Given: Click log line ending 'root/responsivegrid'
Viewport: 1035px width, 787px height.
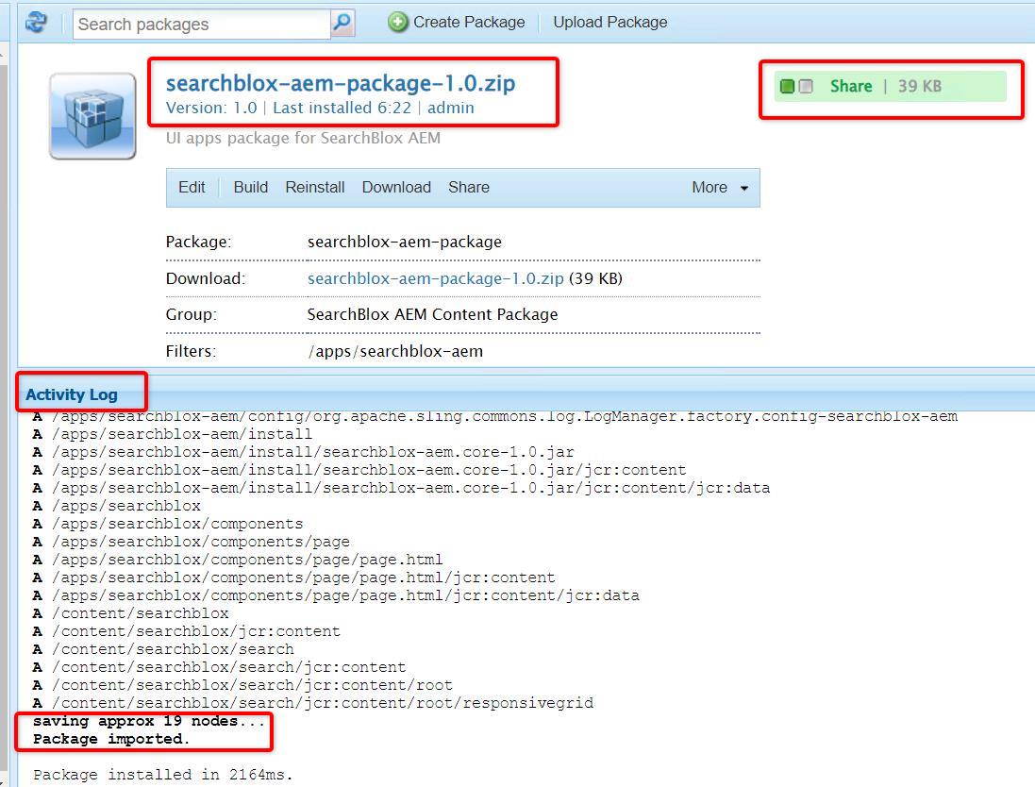Looking at the screenshot, I should pyautogui.click(x=322, y=703).
